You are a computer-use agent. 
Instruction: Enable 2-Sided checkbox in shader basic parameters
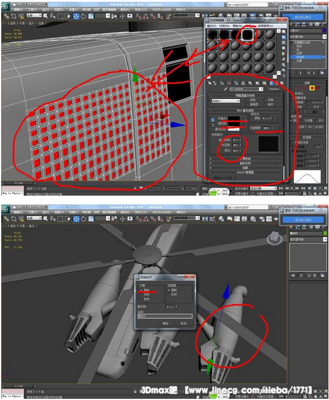click(x=265, y=100)
